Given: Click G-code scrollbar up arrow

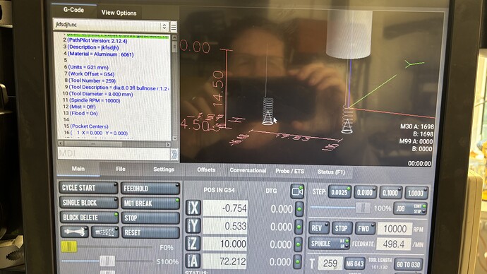Looking at the screenshot, I should click(x=174, y=37).
